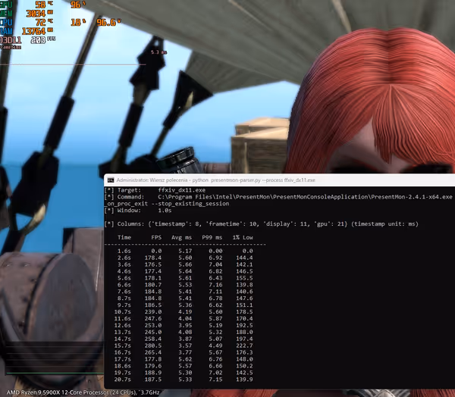The image size is (455, 397).
Task: Click FPS value 258.4 in the 14.7s row
Action: (x=153, y=339)
